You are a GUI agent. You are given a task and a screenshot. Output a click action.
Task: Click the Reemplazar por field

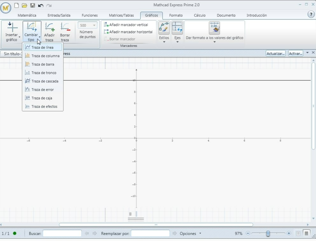(150, 233)
